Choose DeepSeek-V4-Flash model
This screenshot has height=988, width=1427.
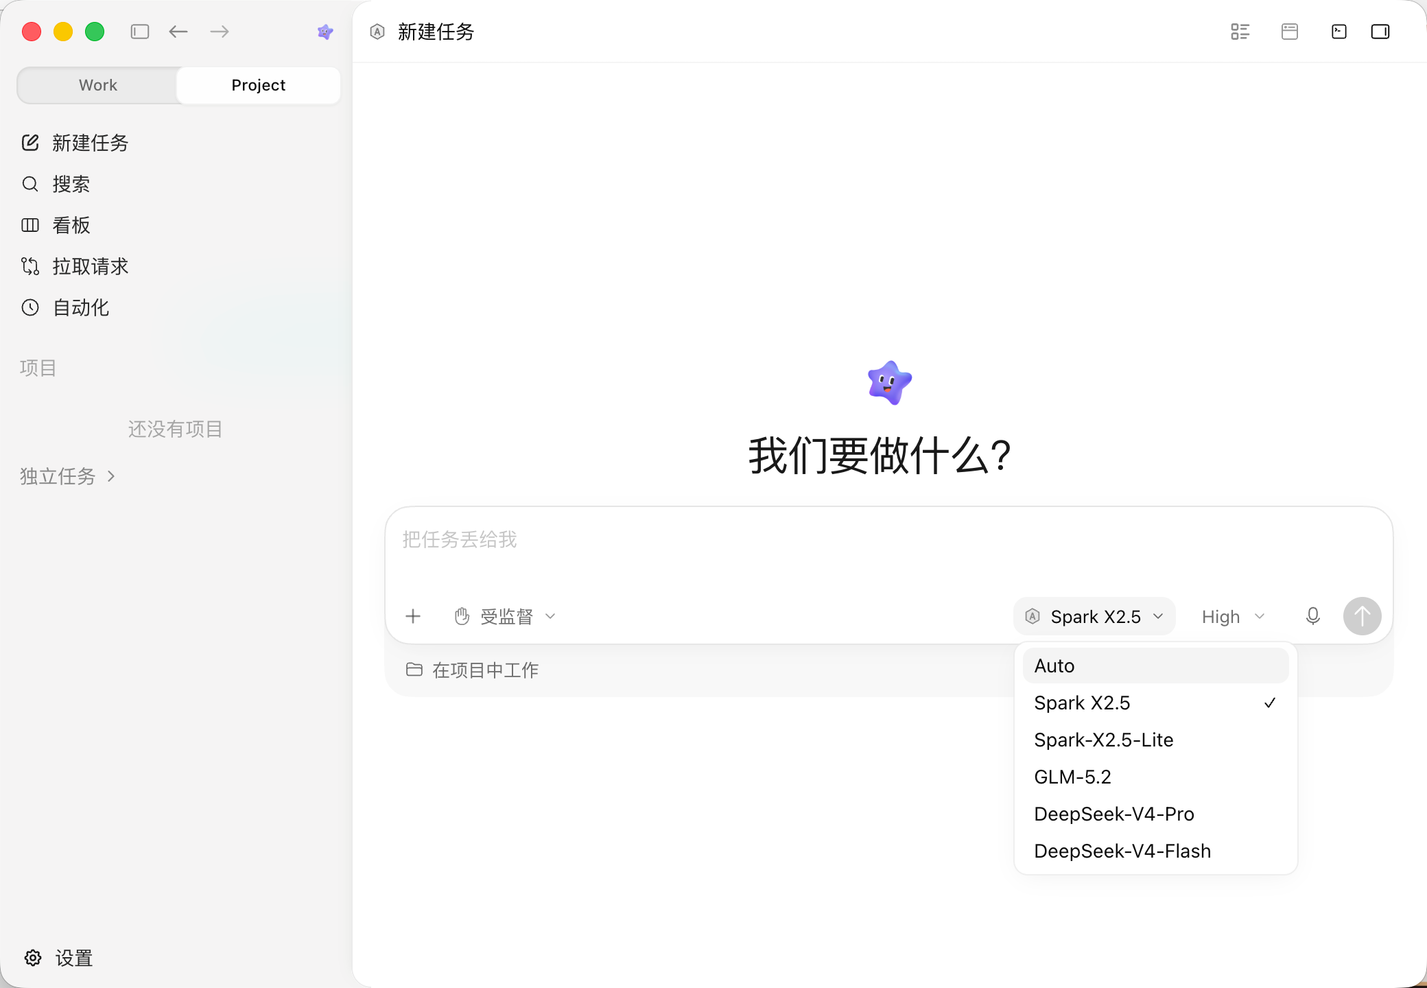pos(1155,851)
